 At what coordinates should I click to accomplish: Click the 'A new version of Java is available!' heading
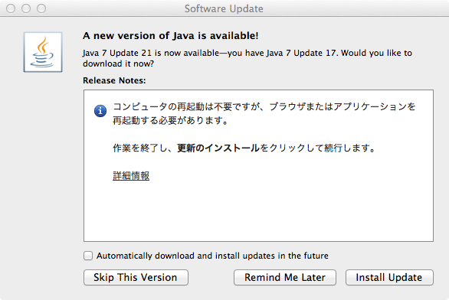171,36
